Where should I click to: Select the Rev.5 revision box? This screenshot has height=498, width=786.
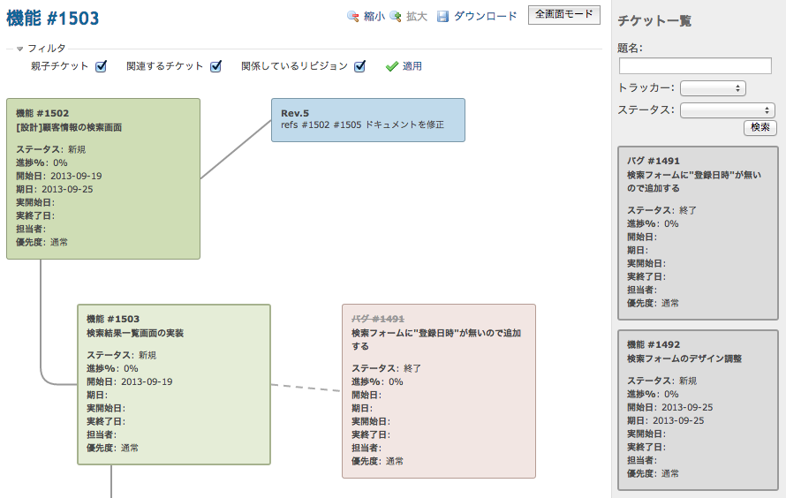click(368, 120)
